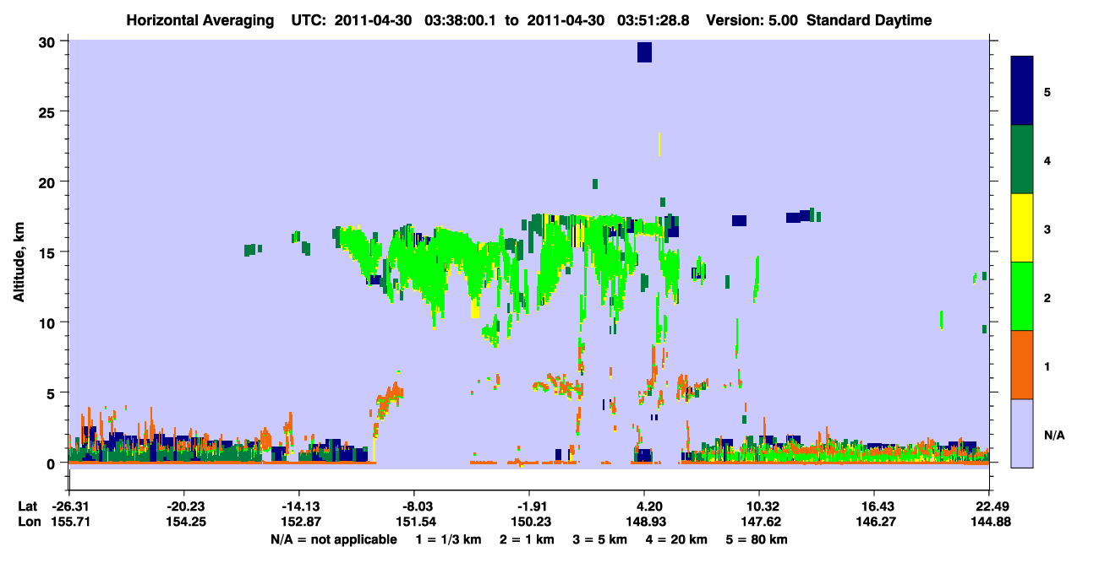Click the y-axis tick label 25
The image size is (1099, 563).
coord(49,111)
